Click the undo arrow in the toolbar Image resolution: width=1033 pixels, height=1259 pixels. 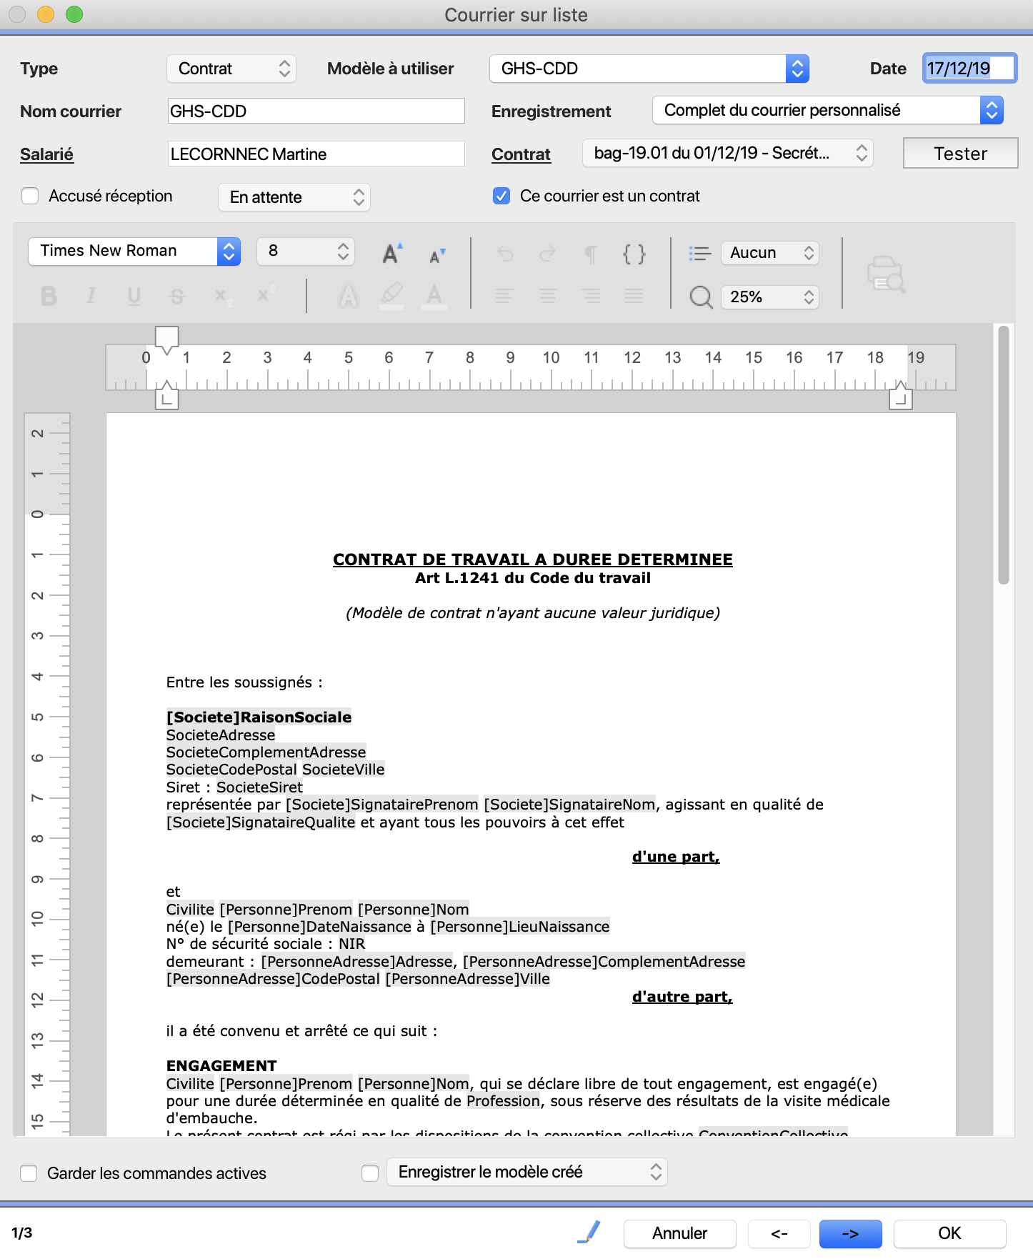505,253
